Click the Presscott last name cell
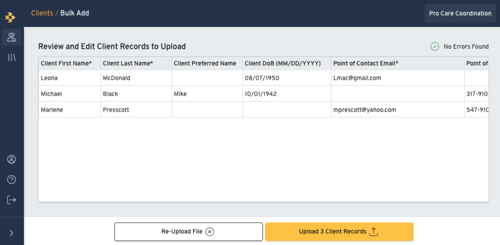This screenshot has width=500, height=245. point(136,110)
